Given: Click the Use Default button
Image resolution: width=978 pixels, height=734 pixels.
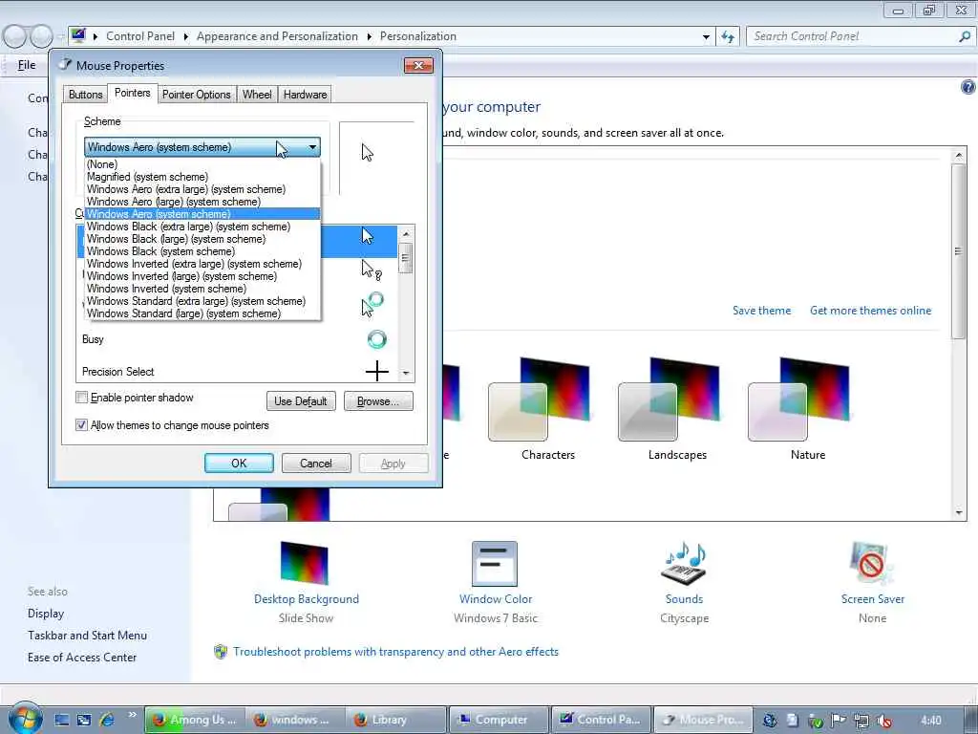Looking at the screenshot, I should [301, 401].
